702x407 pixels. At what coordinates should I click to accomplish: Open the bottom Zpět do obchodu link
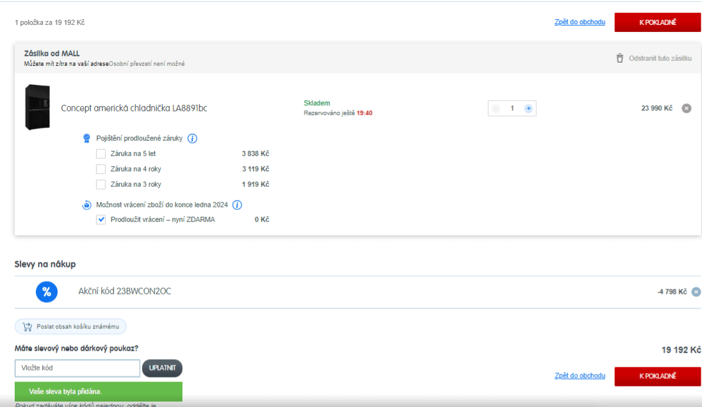(x=580, y=376)
